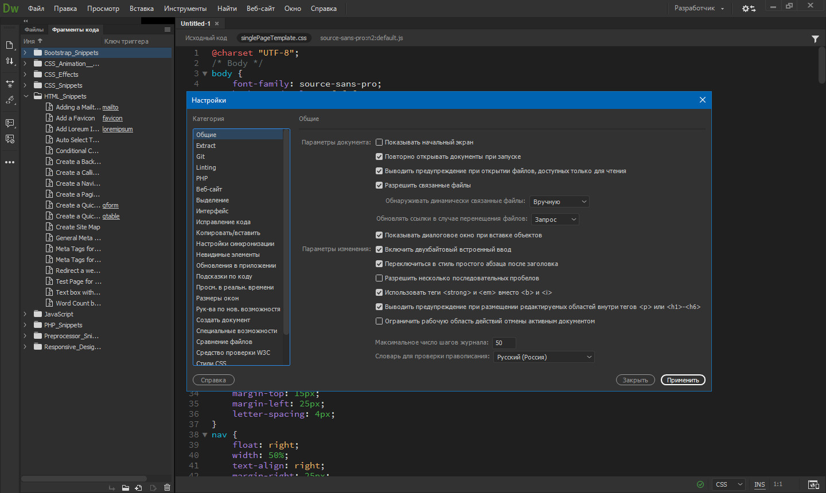The image size is (826, 493).
Task: Click the code filter funnel icon
Action: (x=815, y=39)
